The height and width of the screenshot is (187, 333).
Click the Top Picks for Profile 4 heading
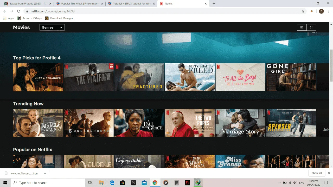click(37, 58)
